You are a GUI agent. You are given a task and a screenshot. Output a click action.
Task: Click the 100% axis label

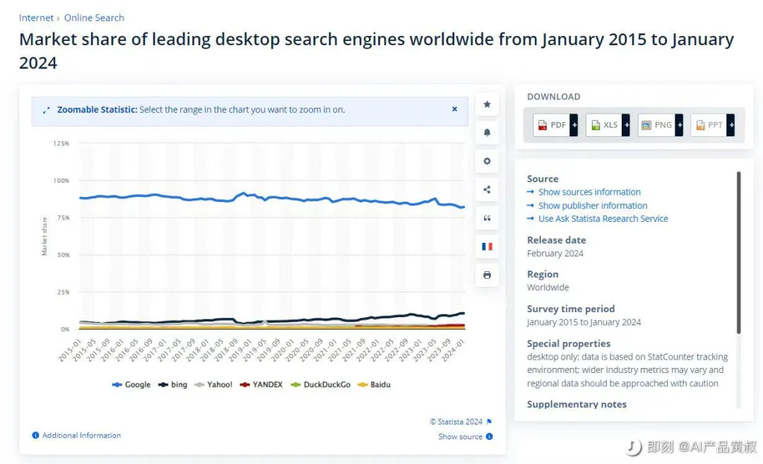[61, 181]
